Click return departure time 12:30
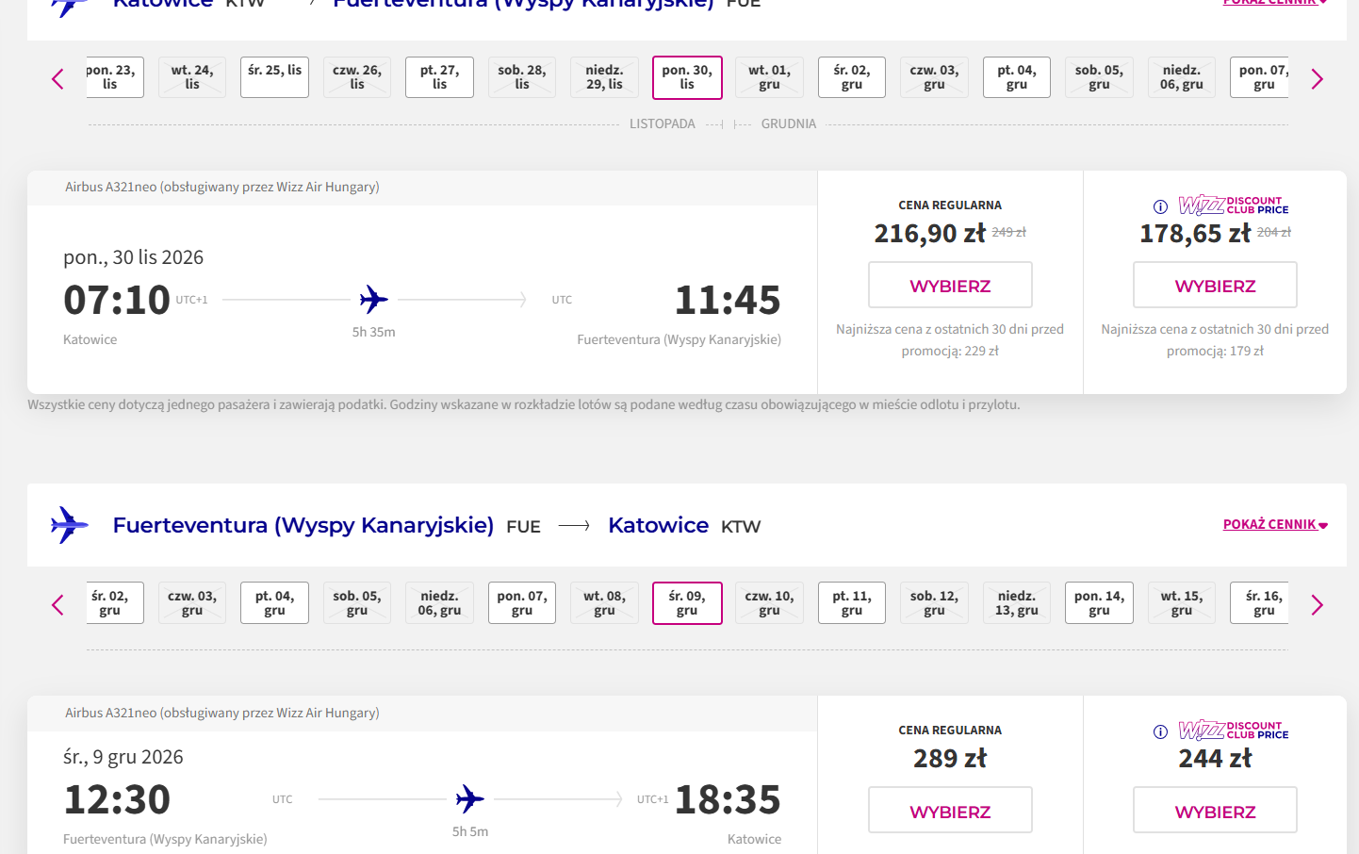The height and width of the screenshot is (854, 1359). point(117,800)
